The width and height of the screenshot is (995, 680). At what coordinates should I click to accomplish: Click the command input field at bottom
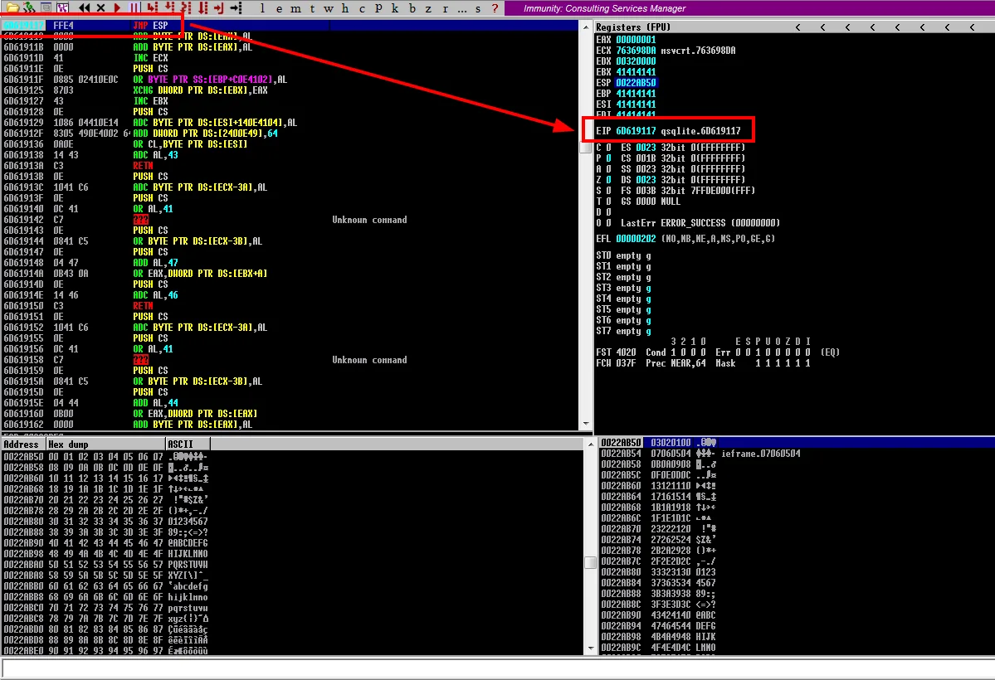point(498,668)
